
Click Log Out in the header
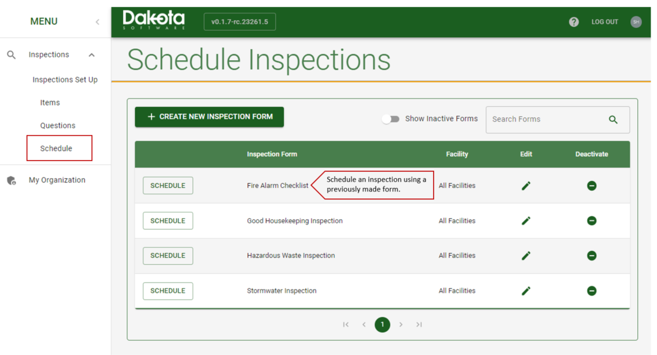point(604,21)
